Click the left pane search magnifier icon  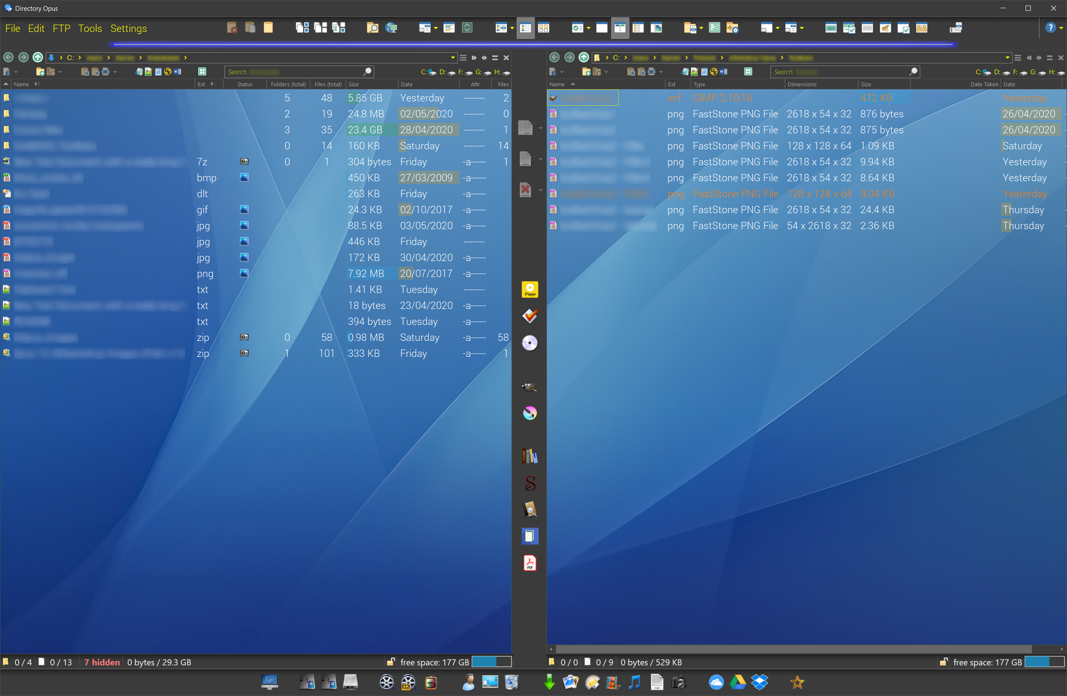368,72
